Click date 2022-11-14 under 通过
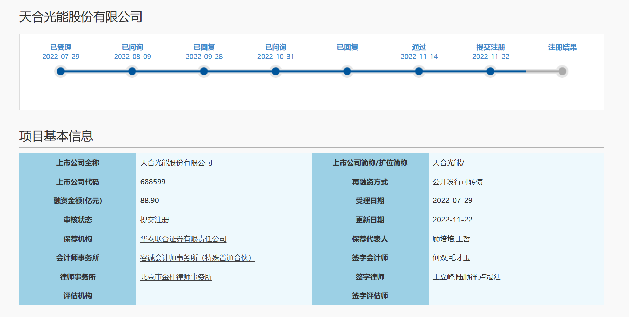 click(x=419, y=57)
